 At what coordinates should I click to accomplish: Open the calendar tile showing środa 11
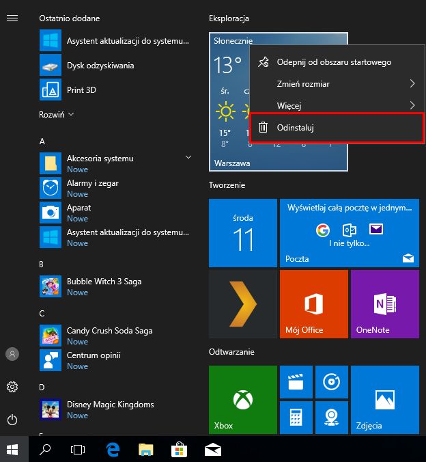tap(243, 233)
